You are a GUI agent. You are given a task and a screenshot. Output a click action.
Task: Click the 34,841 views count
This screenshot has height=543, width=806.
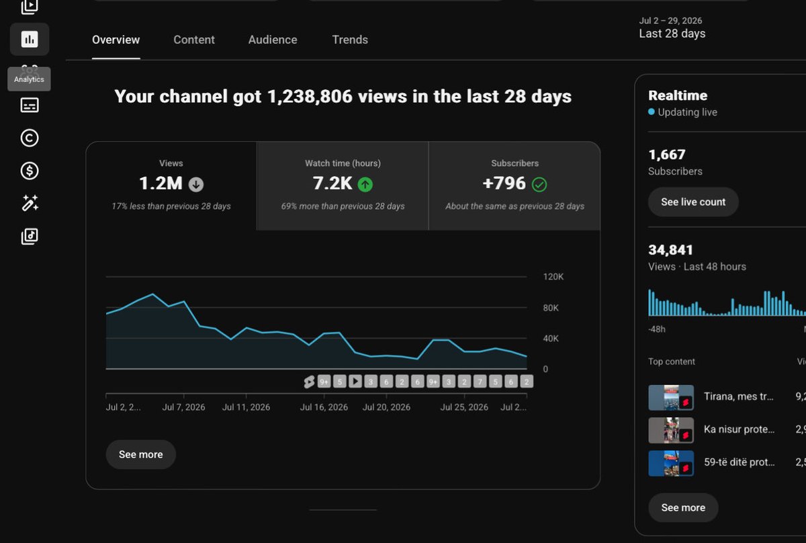tap(670, 250)
